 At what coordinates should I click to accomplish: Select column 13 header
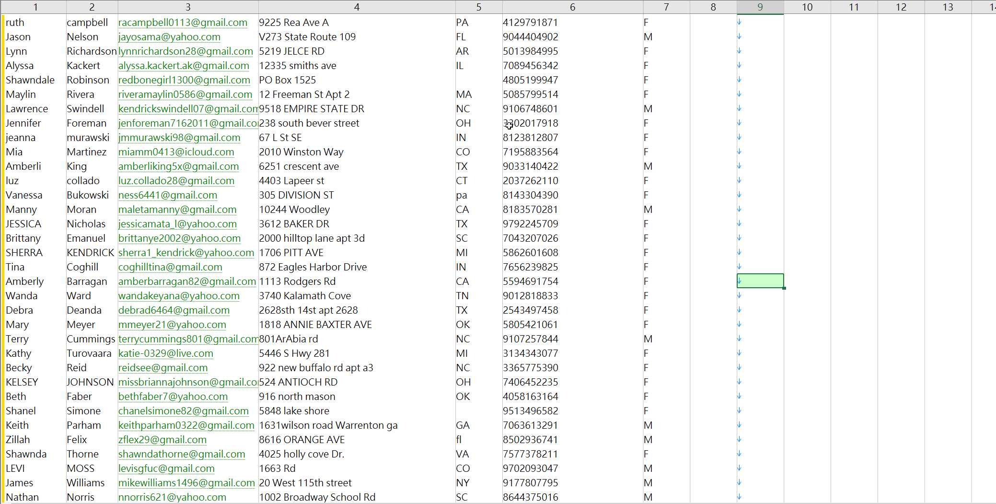(948, 7)
